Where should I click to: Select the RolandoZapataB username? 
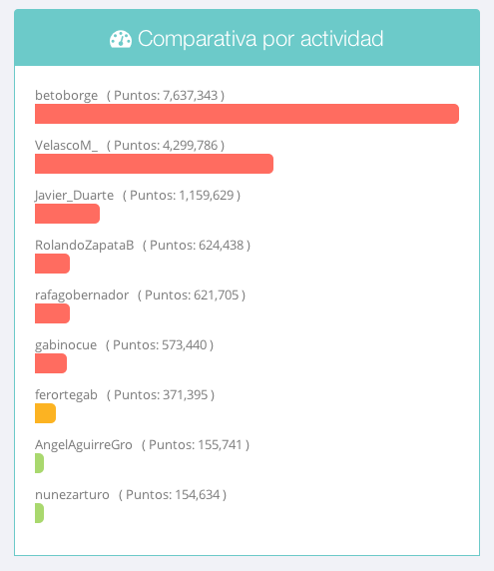(x=85, y=246)
